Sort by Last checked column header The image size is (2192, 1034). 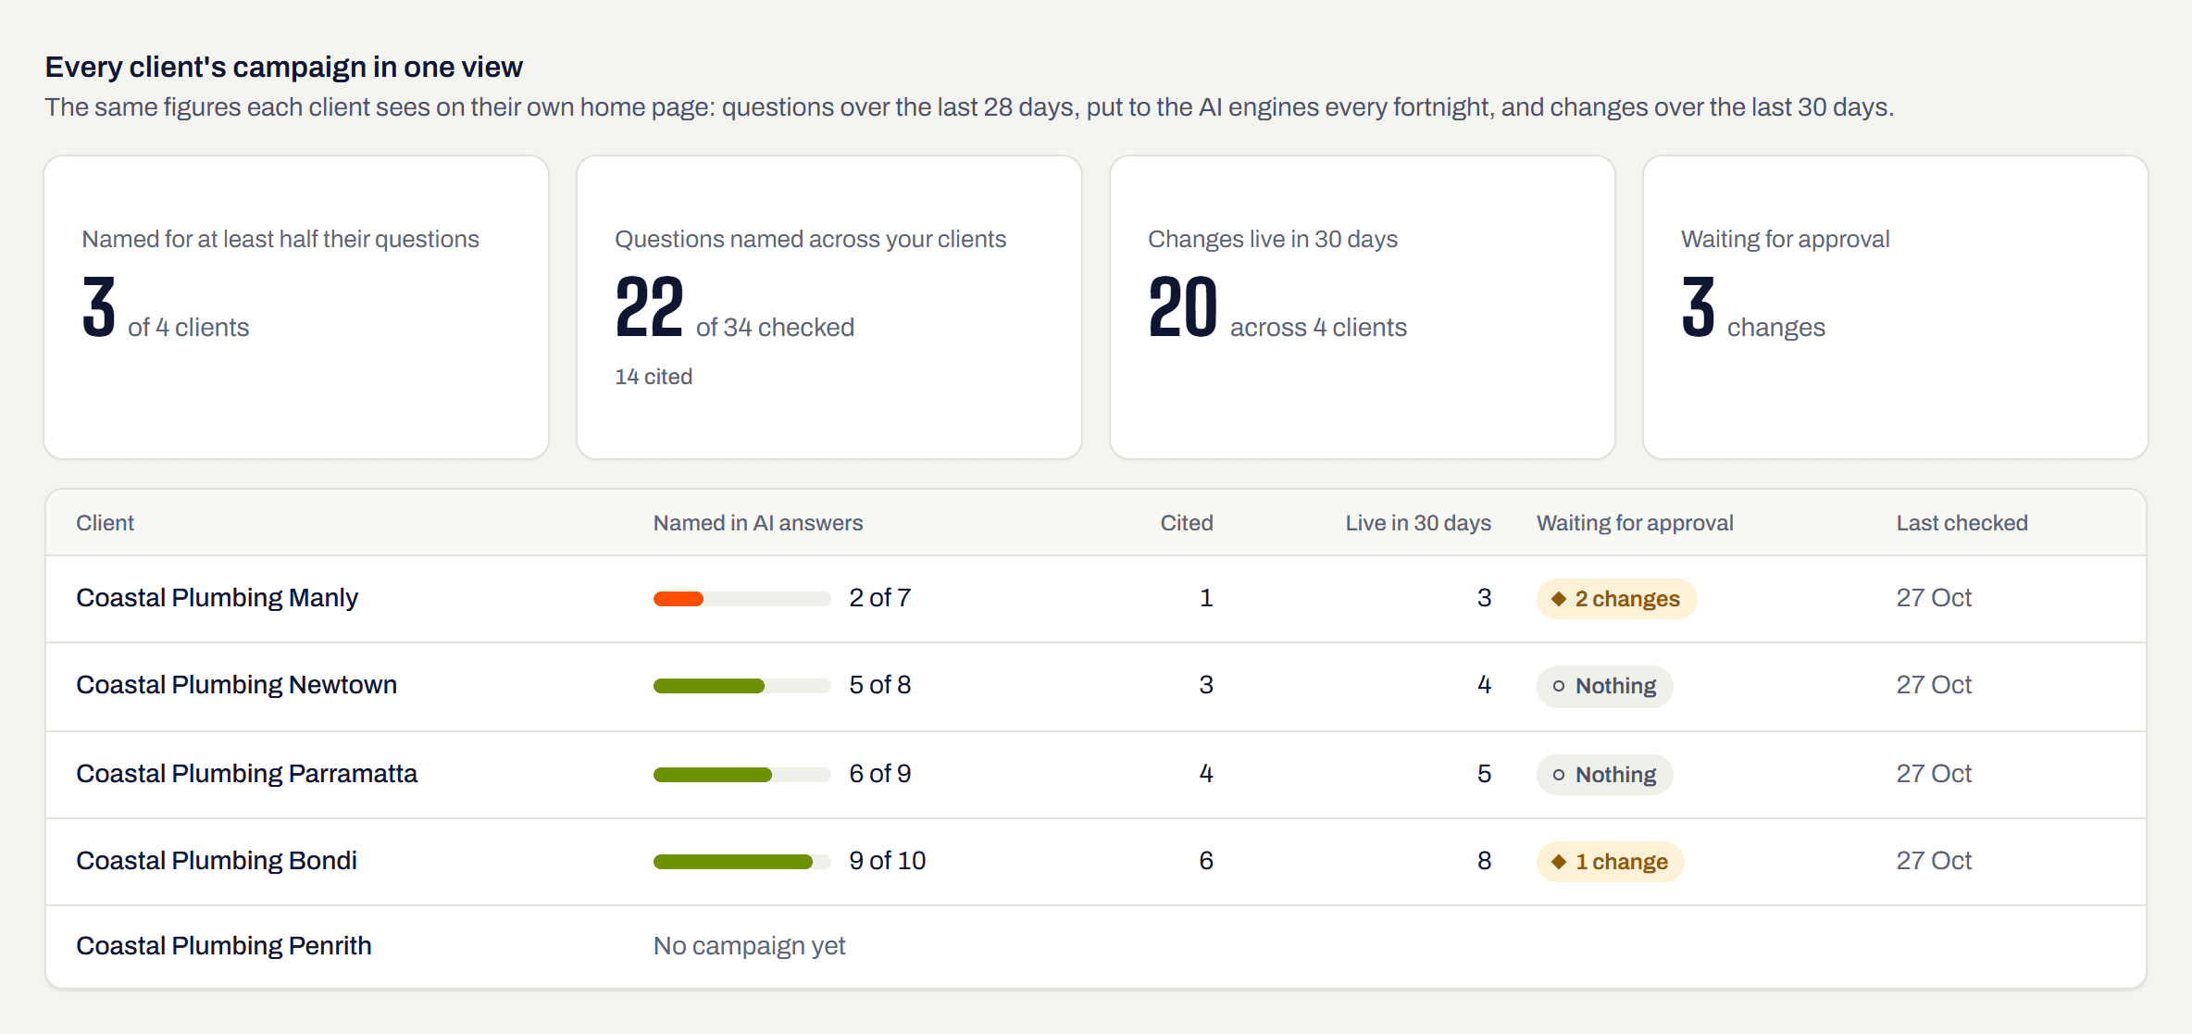(1962, 523)
